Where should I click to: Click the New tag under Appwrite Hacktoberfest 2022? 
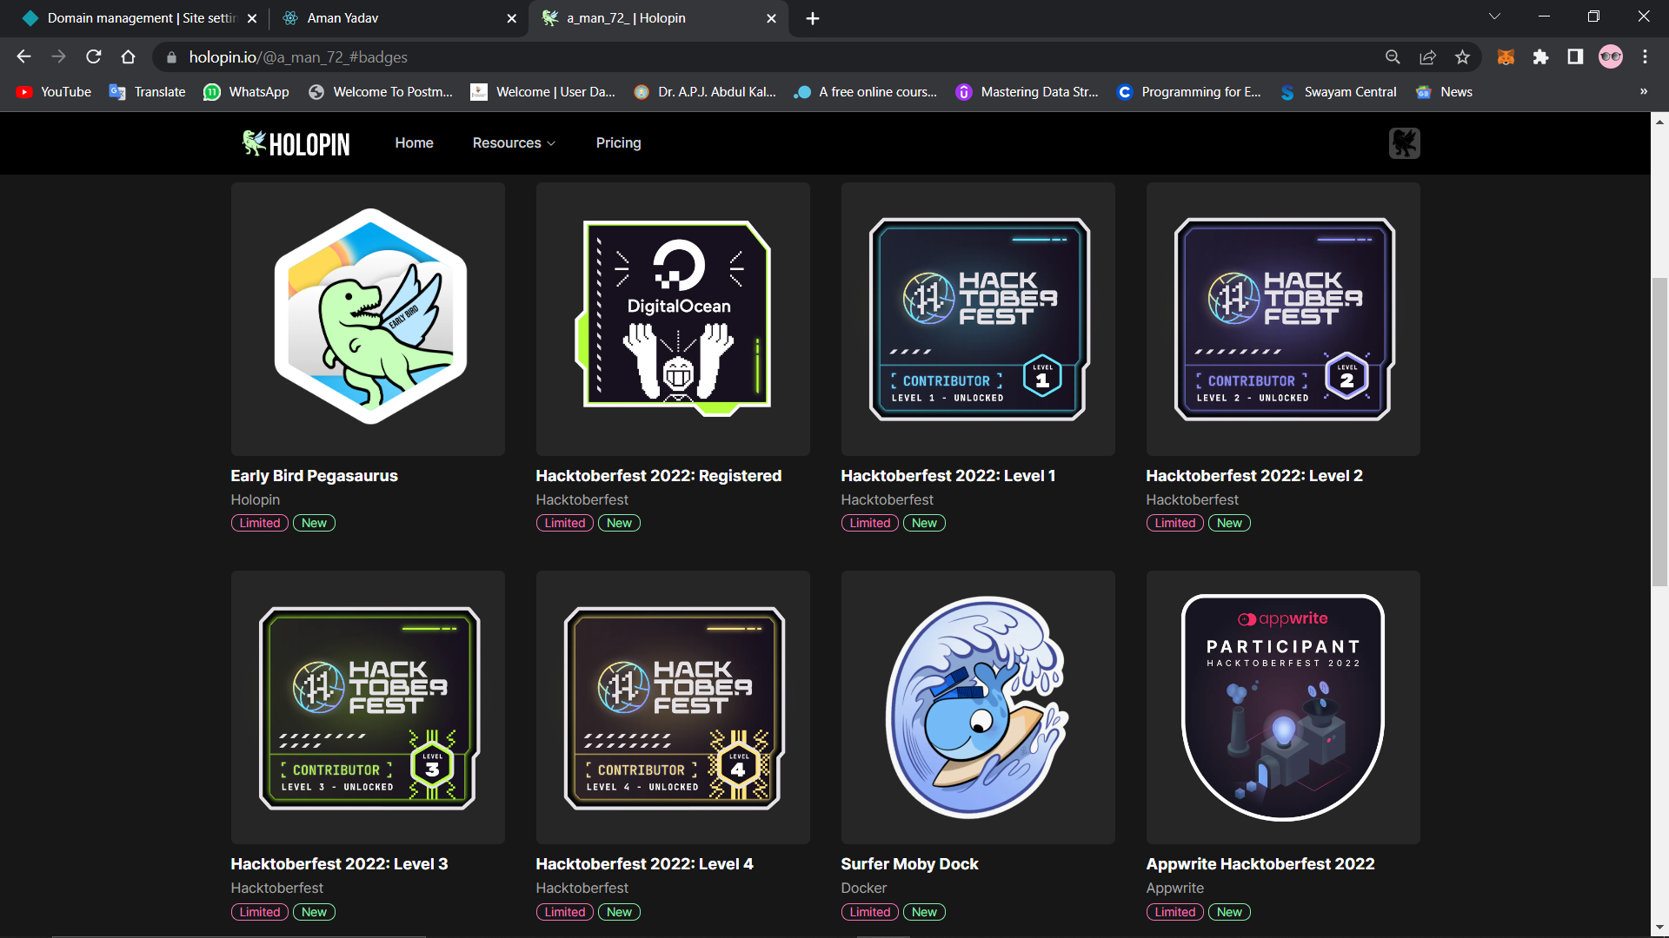(1229, 912)
